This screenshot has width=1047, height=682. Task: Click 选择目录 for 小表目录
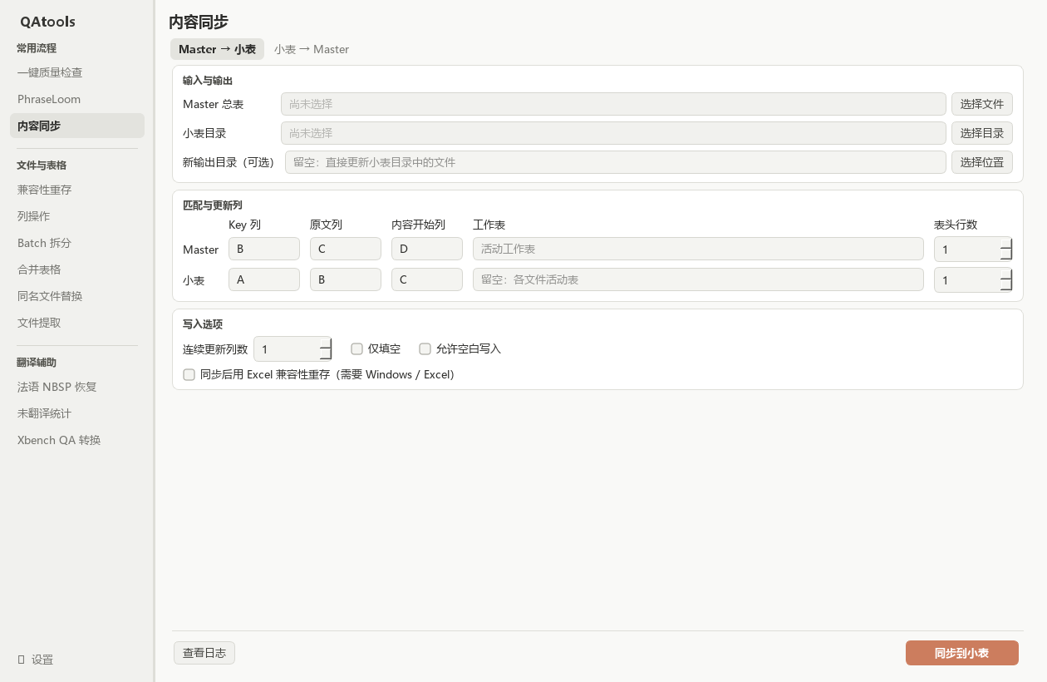click(x=981, y=133)
